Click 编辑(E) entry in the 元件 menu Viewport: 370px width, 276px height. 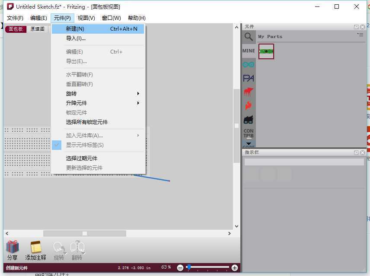[x=98, y=52]
